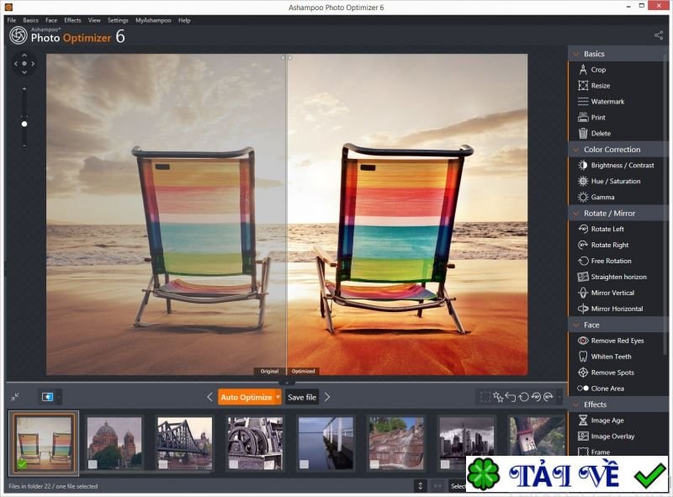Image resolution: width=673 pixels, height=497 pixels.
Task: Open the Auto Optimize dropdown arrow
Action: click(x=278, y=396)
